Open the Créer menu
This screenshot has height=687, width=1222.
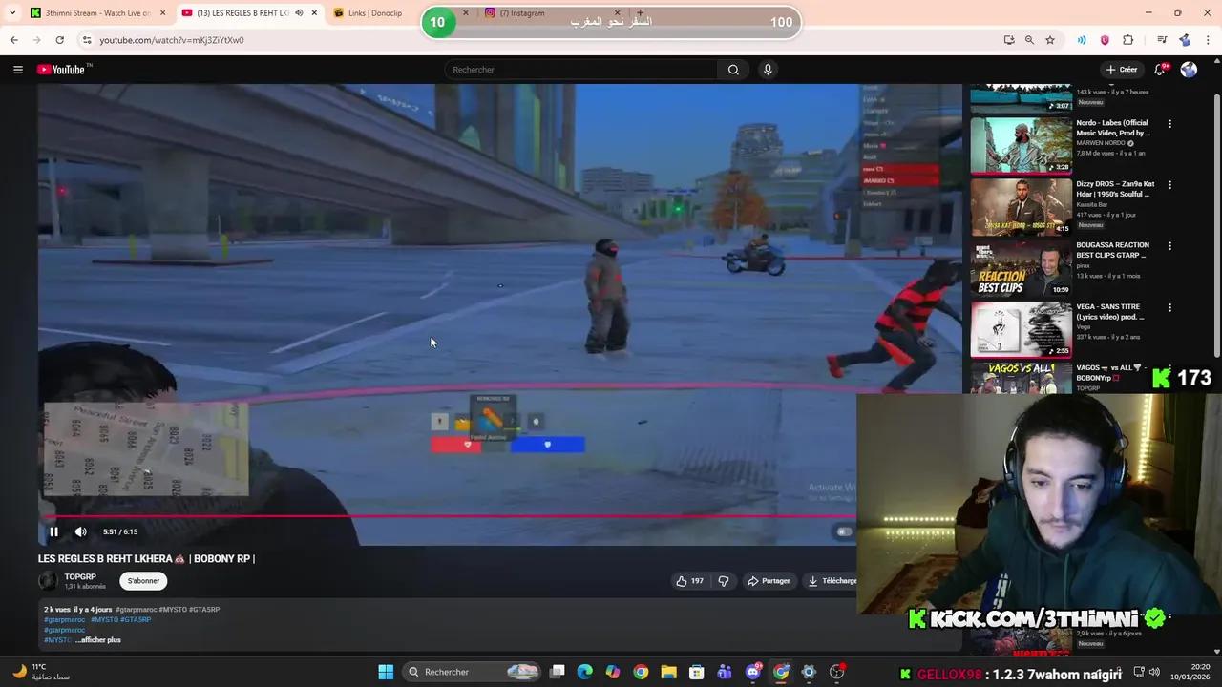[x=1122, y=69]
